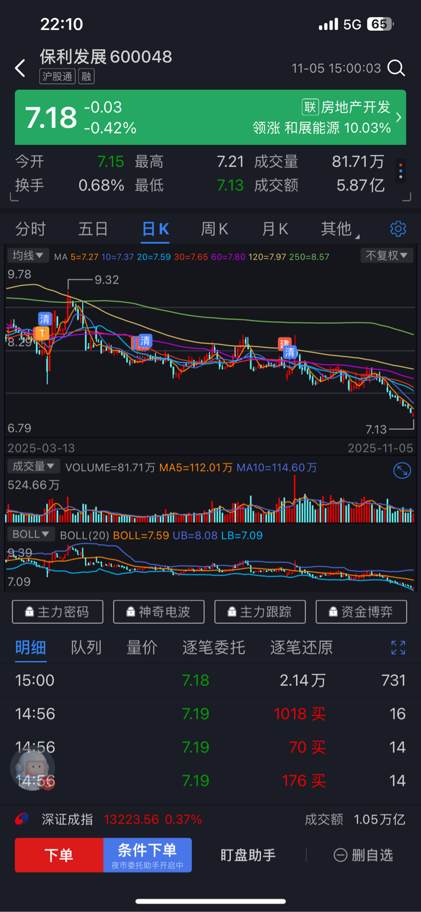The height and width of the screenshot is (912, 421).
Task: Tap the red 下单 order button
Action: click(59, 855)
